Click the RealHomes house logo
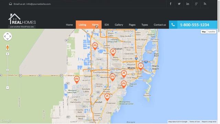Image resolution: width=220 pixels, height=124 pixels. click(x=22, y=19)
